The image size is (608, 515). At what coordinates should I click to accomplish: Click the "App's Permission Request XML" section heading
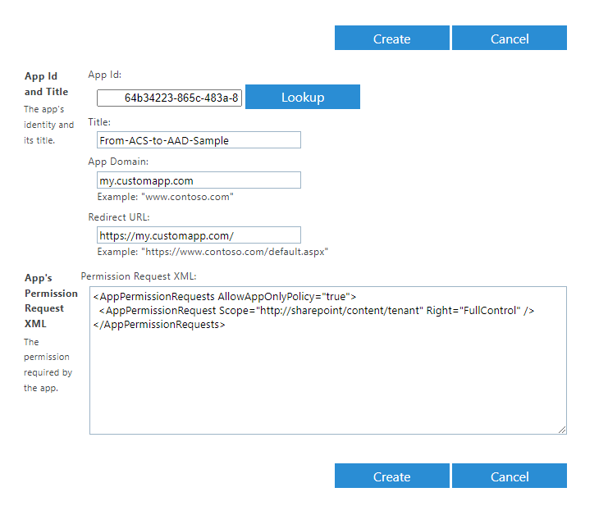pyautogui.click(x=51, y=301)
